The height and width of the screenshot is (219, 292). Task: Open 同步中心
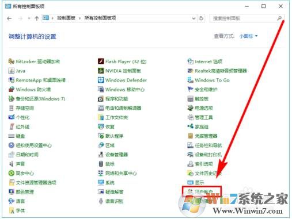pyautogui.click(x=21, y=173)
